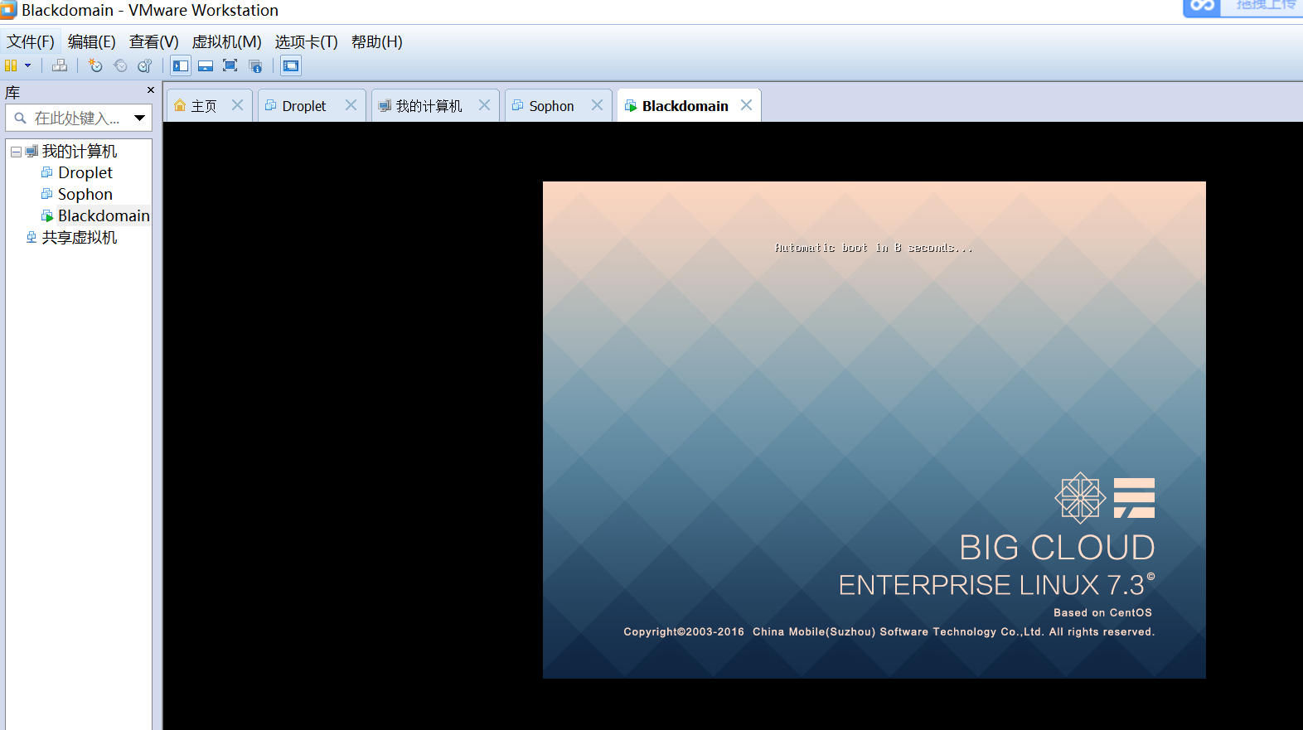
Task: Toggle the library sidebar view
Action: click(181, 65)
